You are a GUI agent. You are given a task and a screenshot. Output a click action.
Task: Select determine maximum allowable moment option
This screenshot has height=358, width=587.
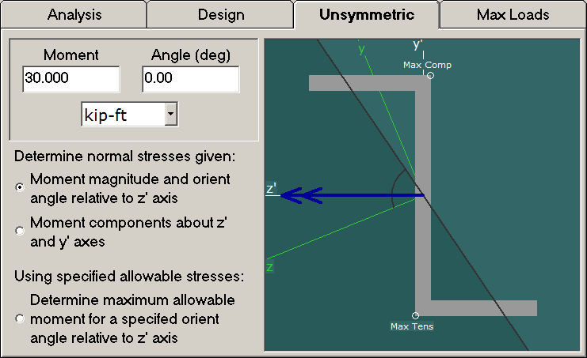20,319
